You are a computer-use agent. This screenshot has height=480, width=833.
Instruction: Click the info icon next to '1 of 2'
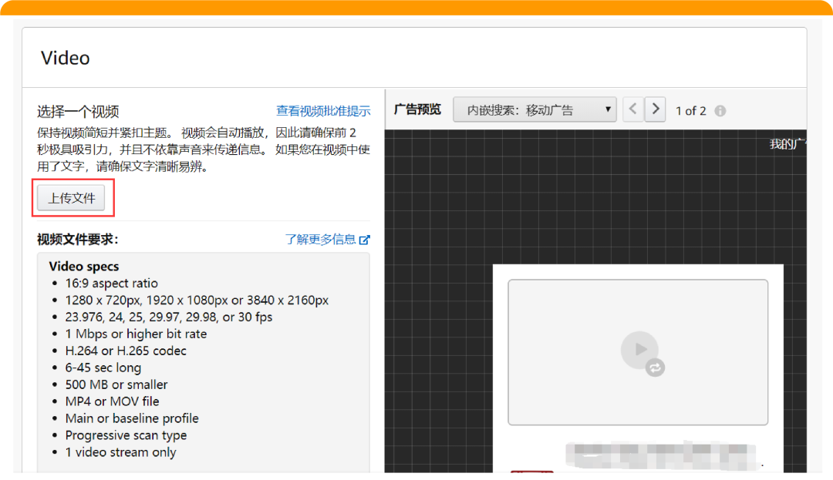[x=720, y=110]
